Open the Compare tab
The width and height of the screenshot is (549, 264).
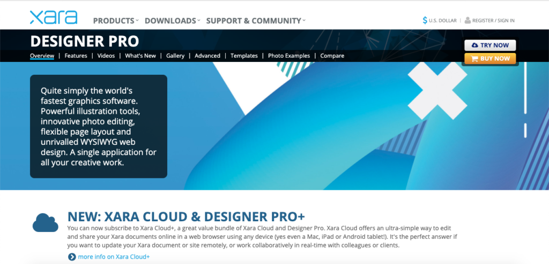pyautogui.click(x=332, y=56)
